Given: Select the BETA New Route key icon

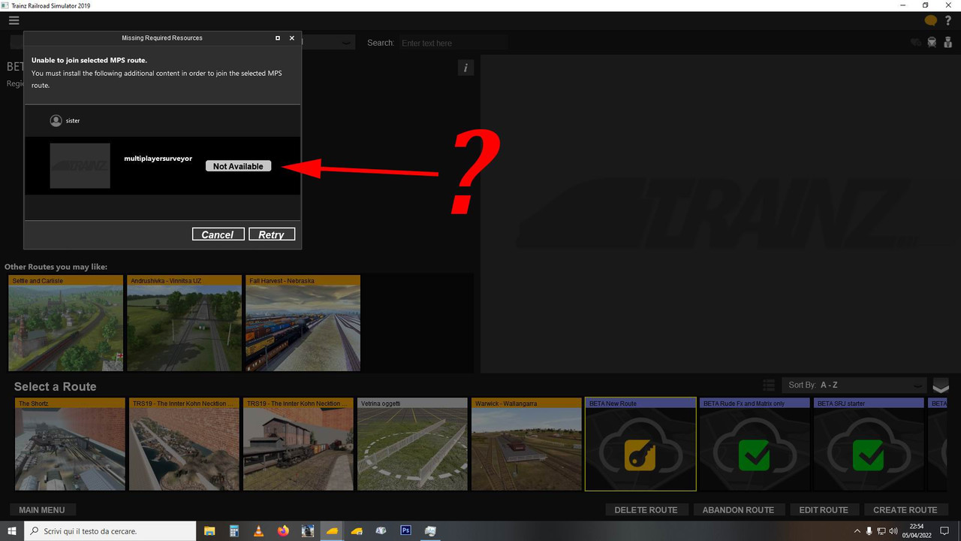Looking at the screenshot, I should pos(640,455).
